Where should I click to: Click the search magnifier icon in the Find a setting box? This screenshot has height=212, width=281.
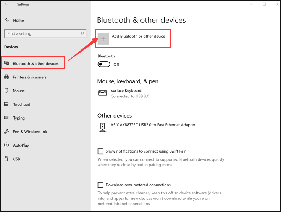[x=82, y=33]
